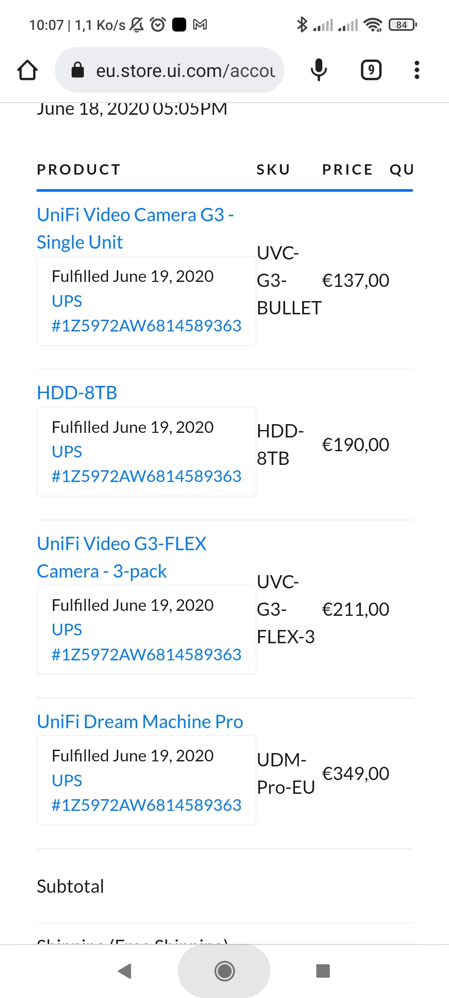Tap the voice search microphone icon
The width and height of the screenshot is (449, 998).
pos(318,70)
